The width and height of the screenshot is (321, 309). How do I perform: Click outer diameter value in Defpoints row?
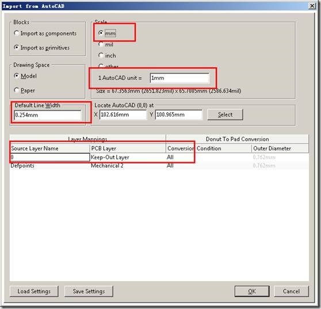280,166
